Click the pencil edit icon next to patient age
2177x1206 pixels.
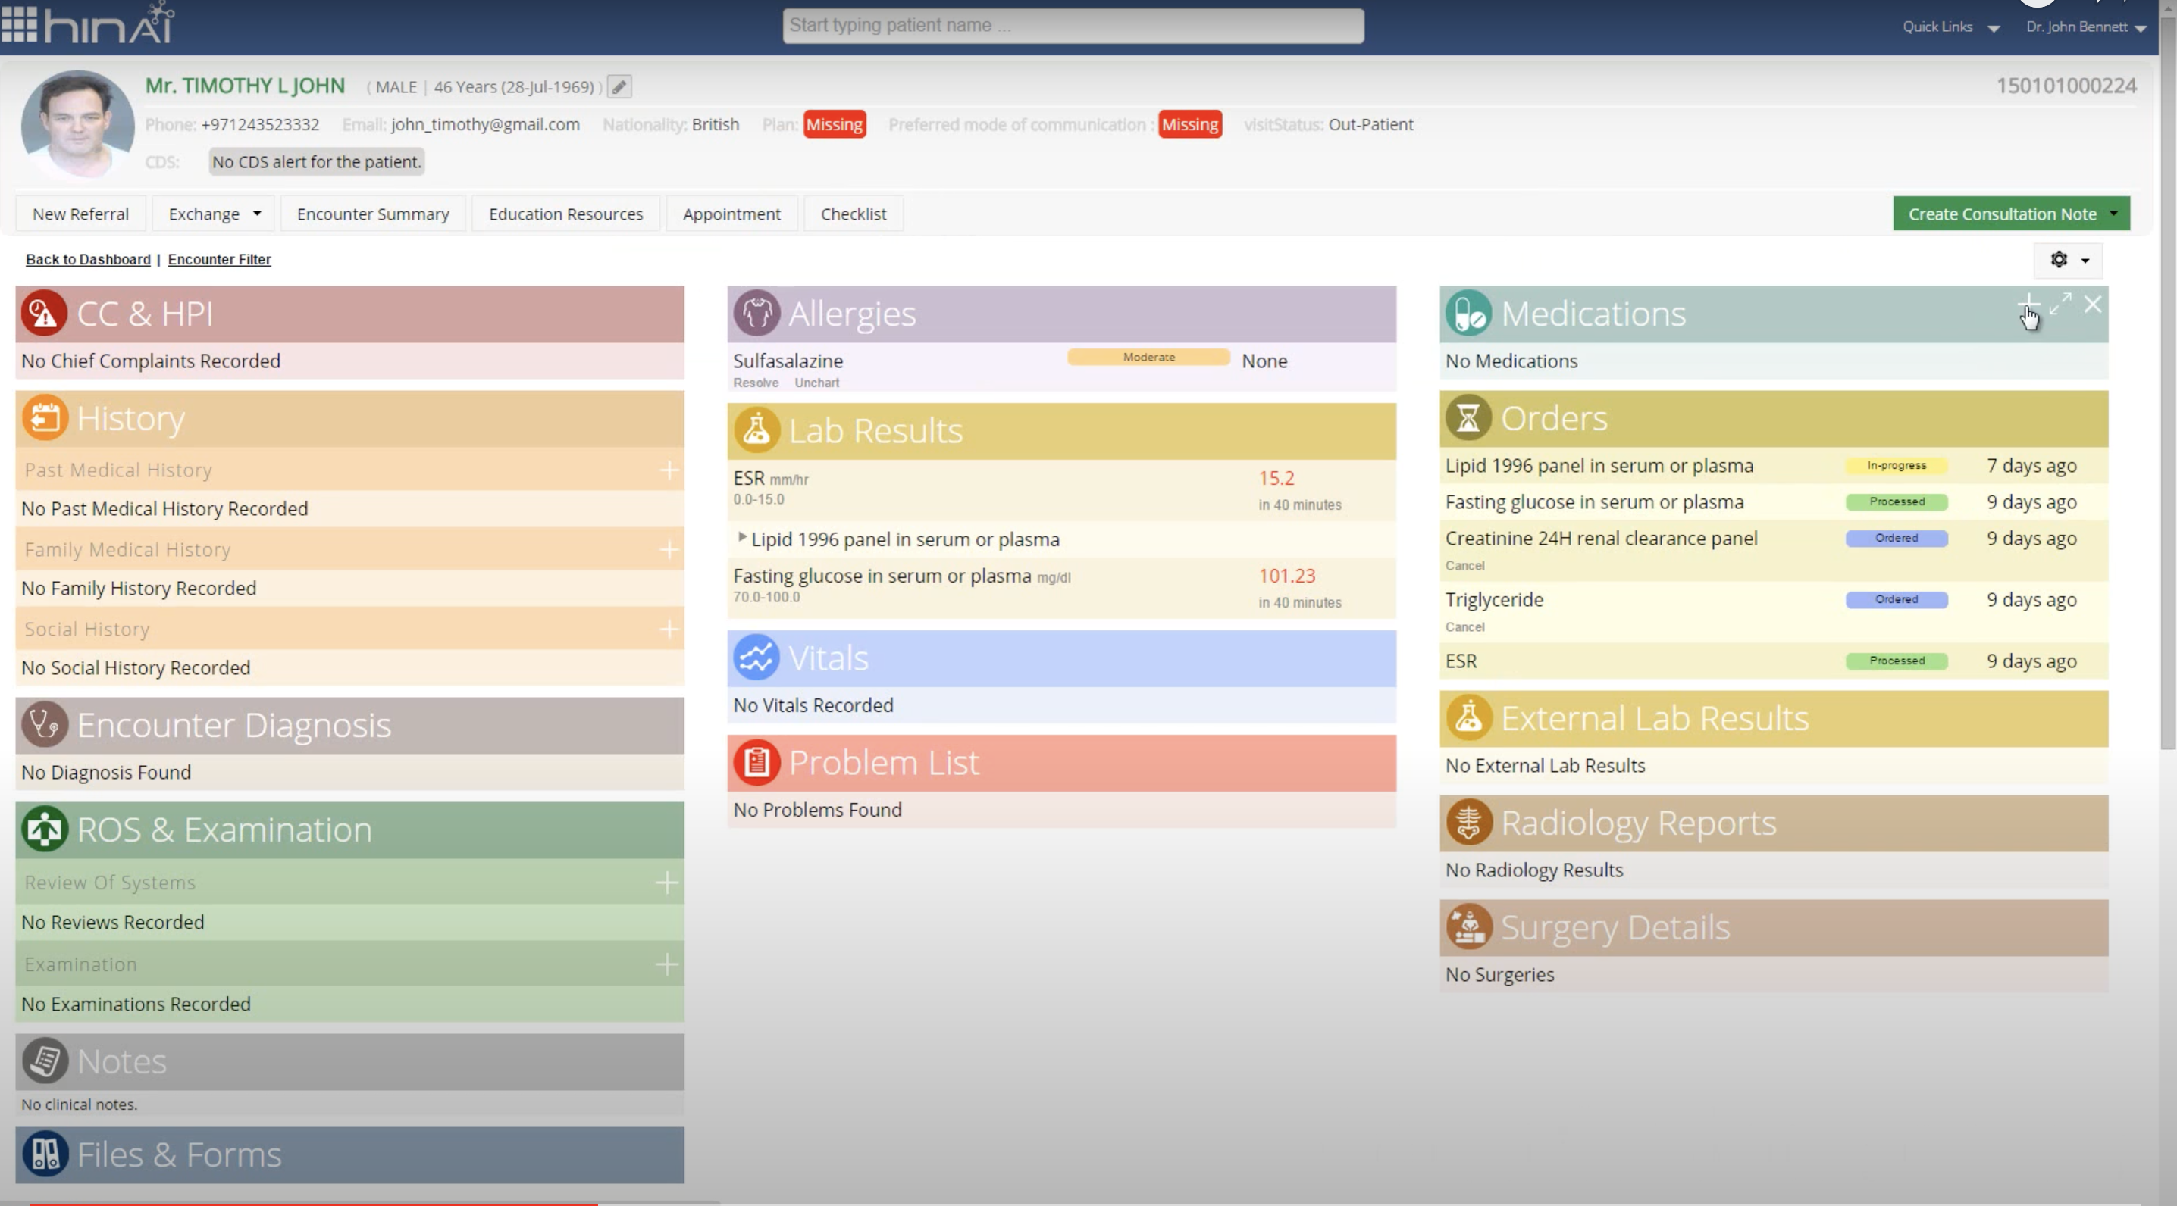pyautogui.click(x=619, y=87)
